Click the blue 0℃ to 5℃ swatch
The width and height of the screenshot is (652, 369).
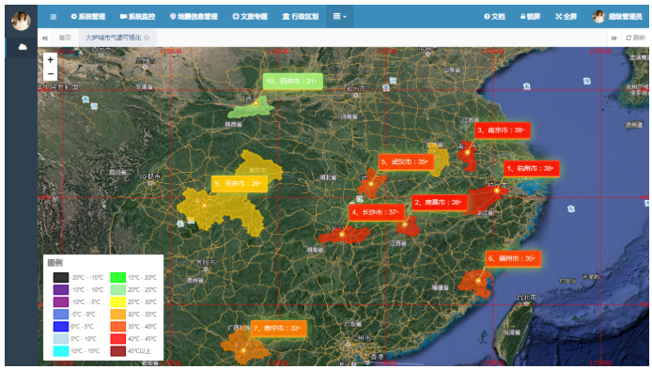click(61, 327)
